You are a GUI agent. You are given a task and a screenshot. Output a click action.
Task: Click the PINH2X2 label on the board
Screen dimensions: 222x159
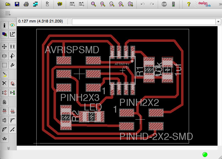pyautogui.click(x=139, y=102)
